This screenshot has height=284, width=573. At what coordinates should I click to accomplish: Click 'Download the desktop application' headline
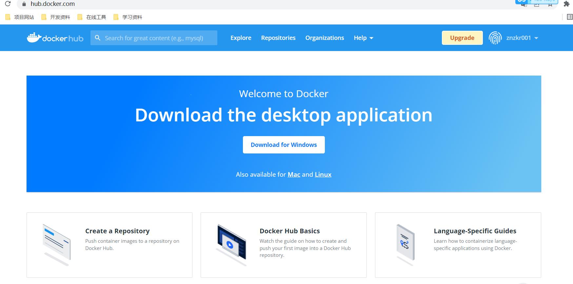click(x=284, y=115)
